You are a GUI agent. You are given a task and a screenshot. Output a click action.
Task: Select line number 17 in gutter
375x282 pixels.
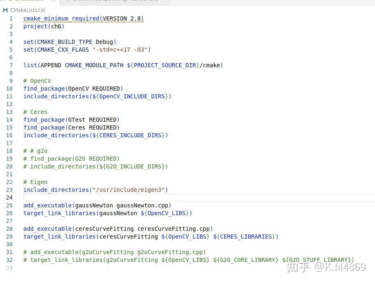pos(9,143)
